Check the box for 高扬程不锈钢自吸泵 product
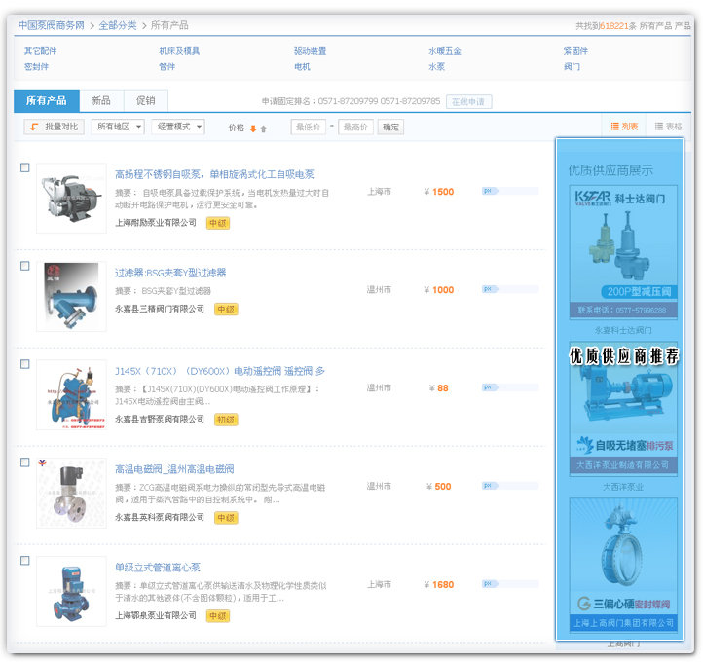 (x=25, y=167)
